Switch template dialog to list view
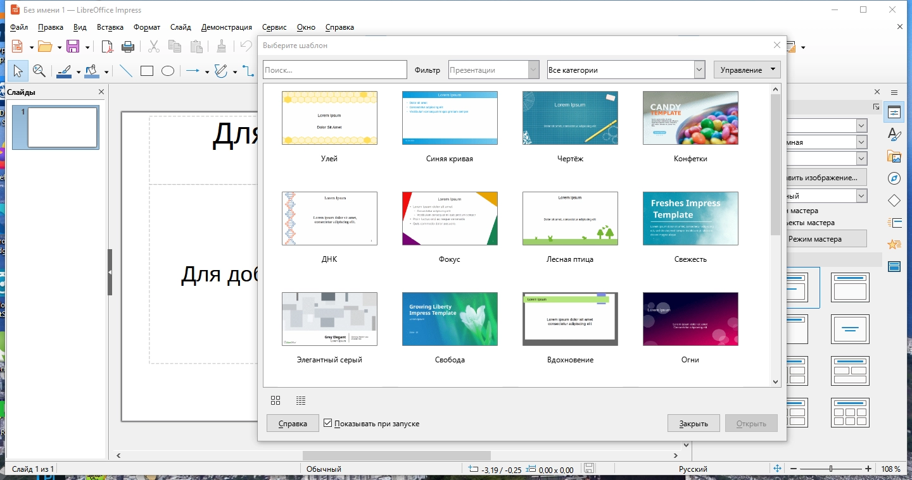 pos(301,400)
